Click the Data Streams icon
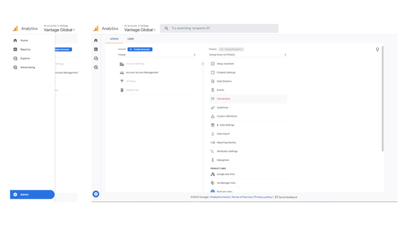Image resolution: width=398 pixels, height=225 pixels. [x=213, y=81]
